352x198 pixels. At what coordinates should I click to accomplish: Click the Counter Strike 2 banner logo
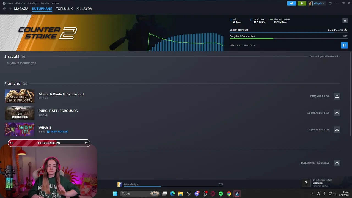coord(47,33)
